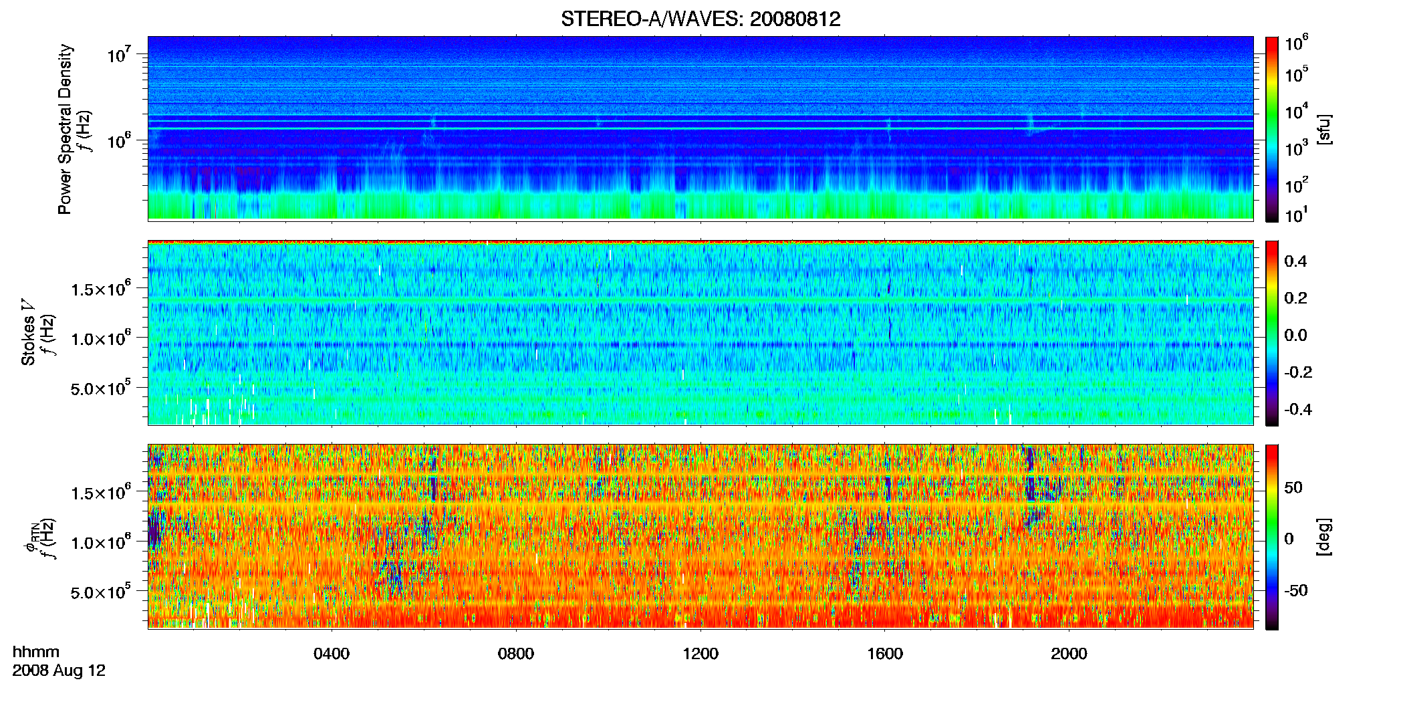Select the "1200" time axis label
Image resolution: width=1401 pixels, height=722 pixels.
tap(700, 654)
